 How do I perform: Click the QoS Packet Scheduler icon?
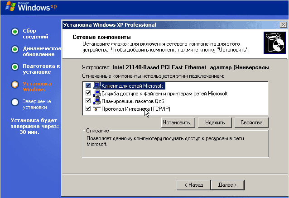point(97,101)
